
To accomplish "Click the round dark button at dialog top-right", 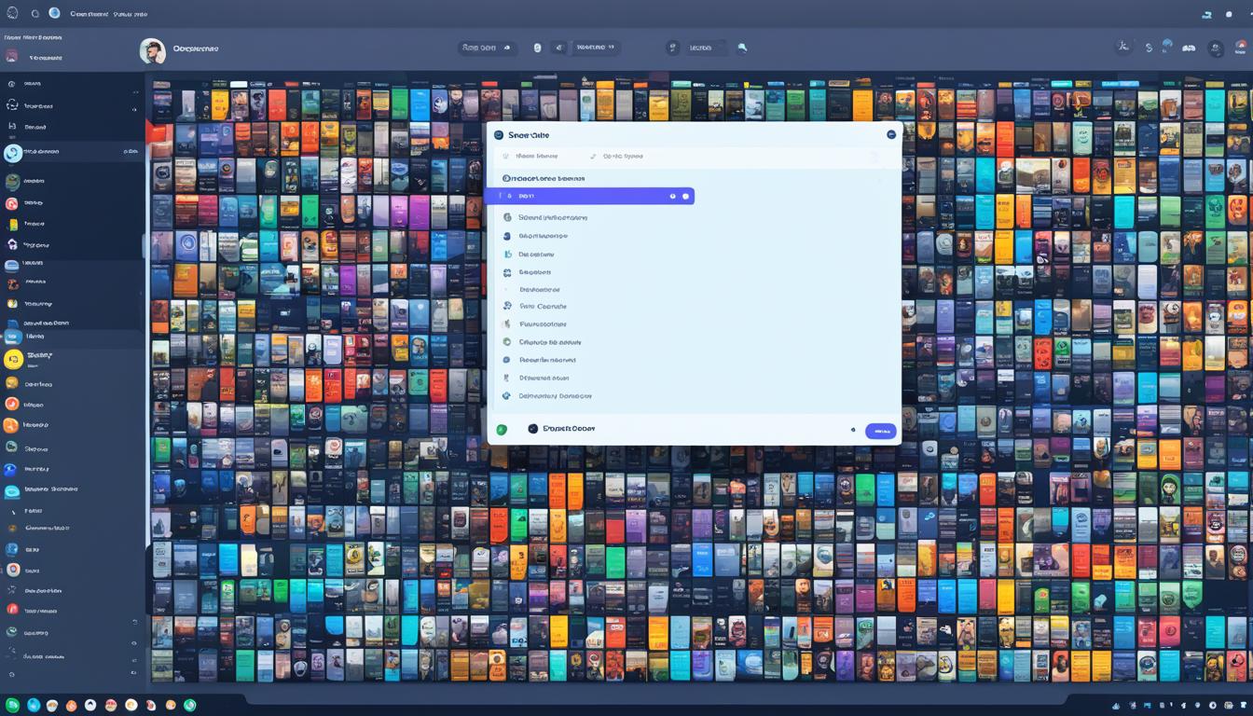I will click(x=890, y=135).
